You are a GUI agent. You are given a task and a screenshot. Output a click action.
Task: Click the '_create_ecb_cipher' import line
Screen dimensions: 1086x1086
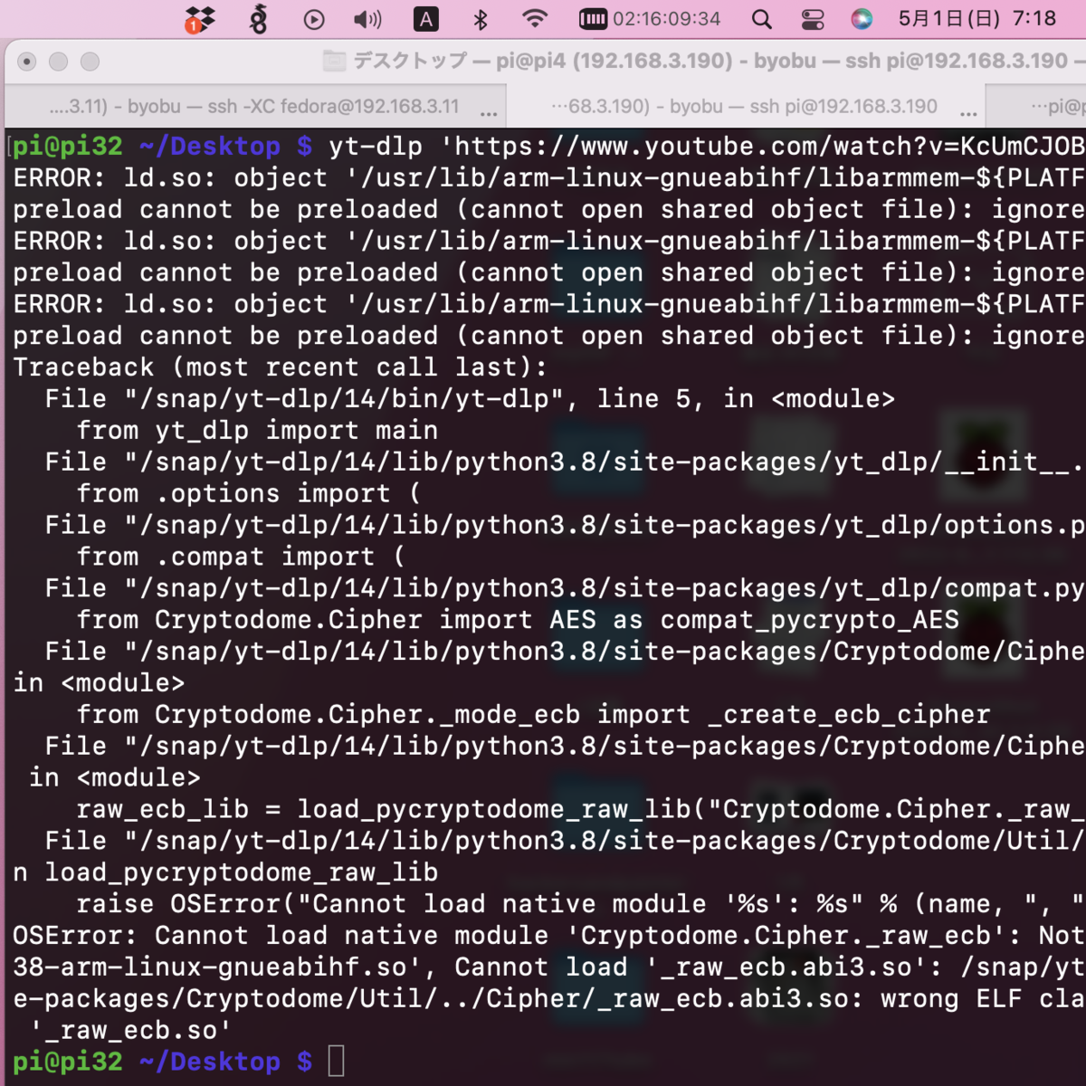tap(534, 715)
